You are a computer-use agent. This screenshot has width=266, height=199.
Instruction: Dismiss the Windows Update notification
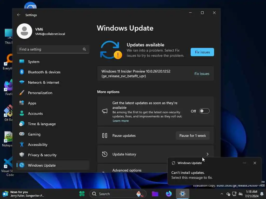point(255,163)
